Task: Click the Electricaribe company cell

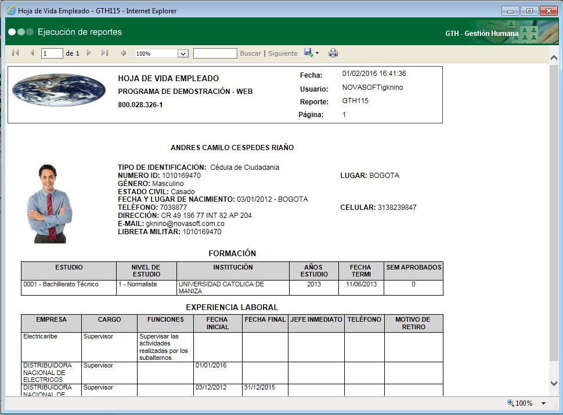Action: [51, 347]
